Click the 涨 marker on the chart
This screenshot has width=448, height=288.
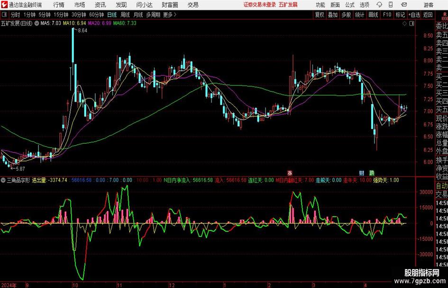point(290,173)
